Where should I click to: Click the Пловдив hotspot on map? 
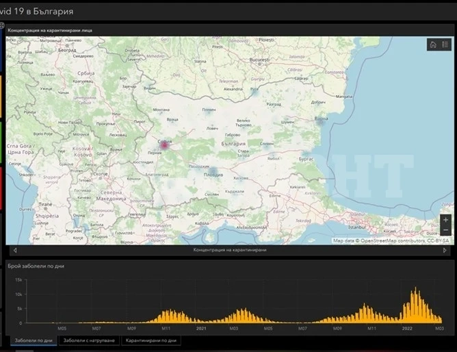[213, 171]
